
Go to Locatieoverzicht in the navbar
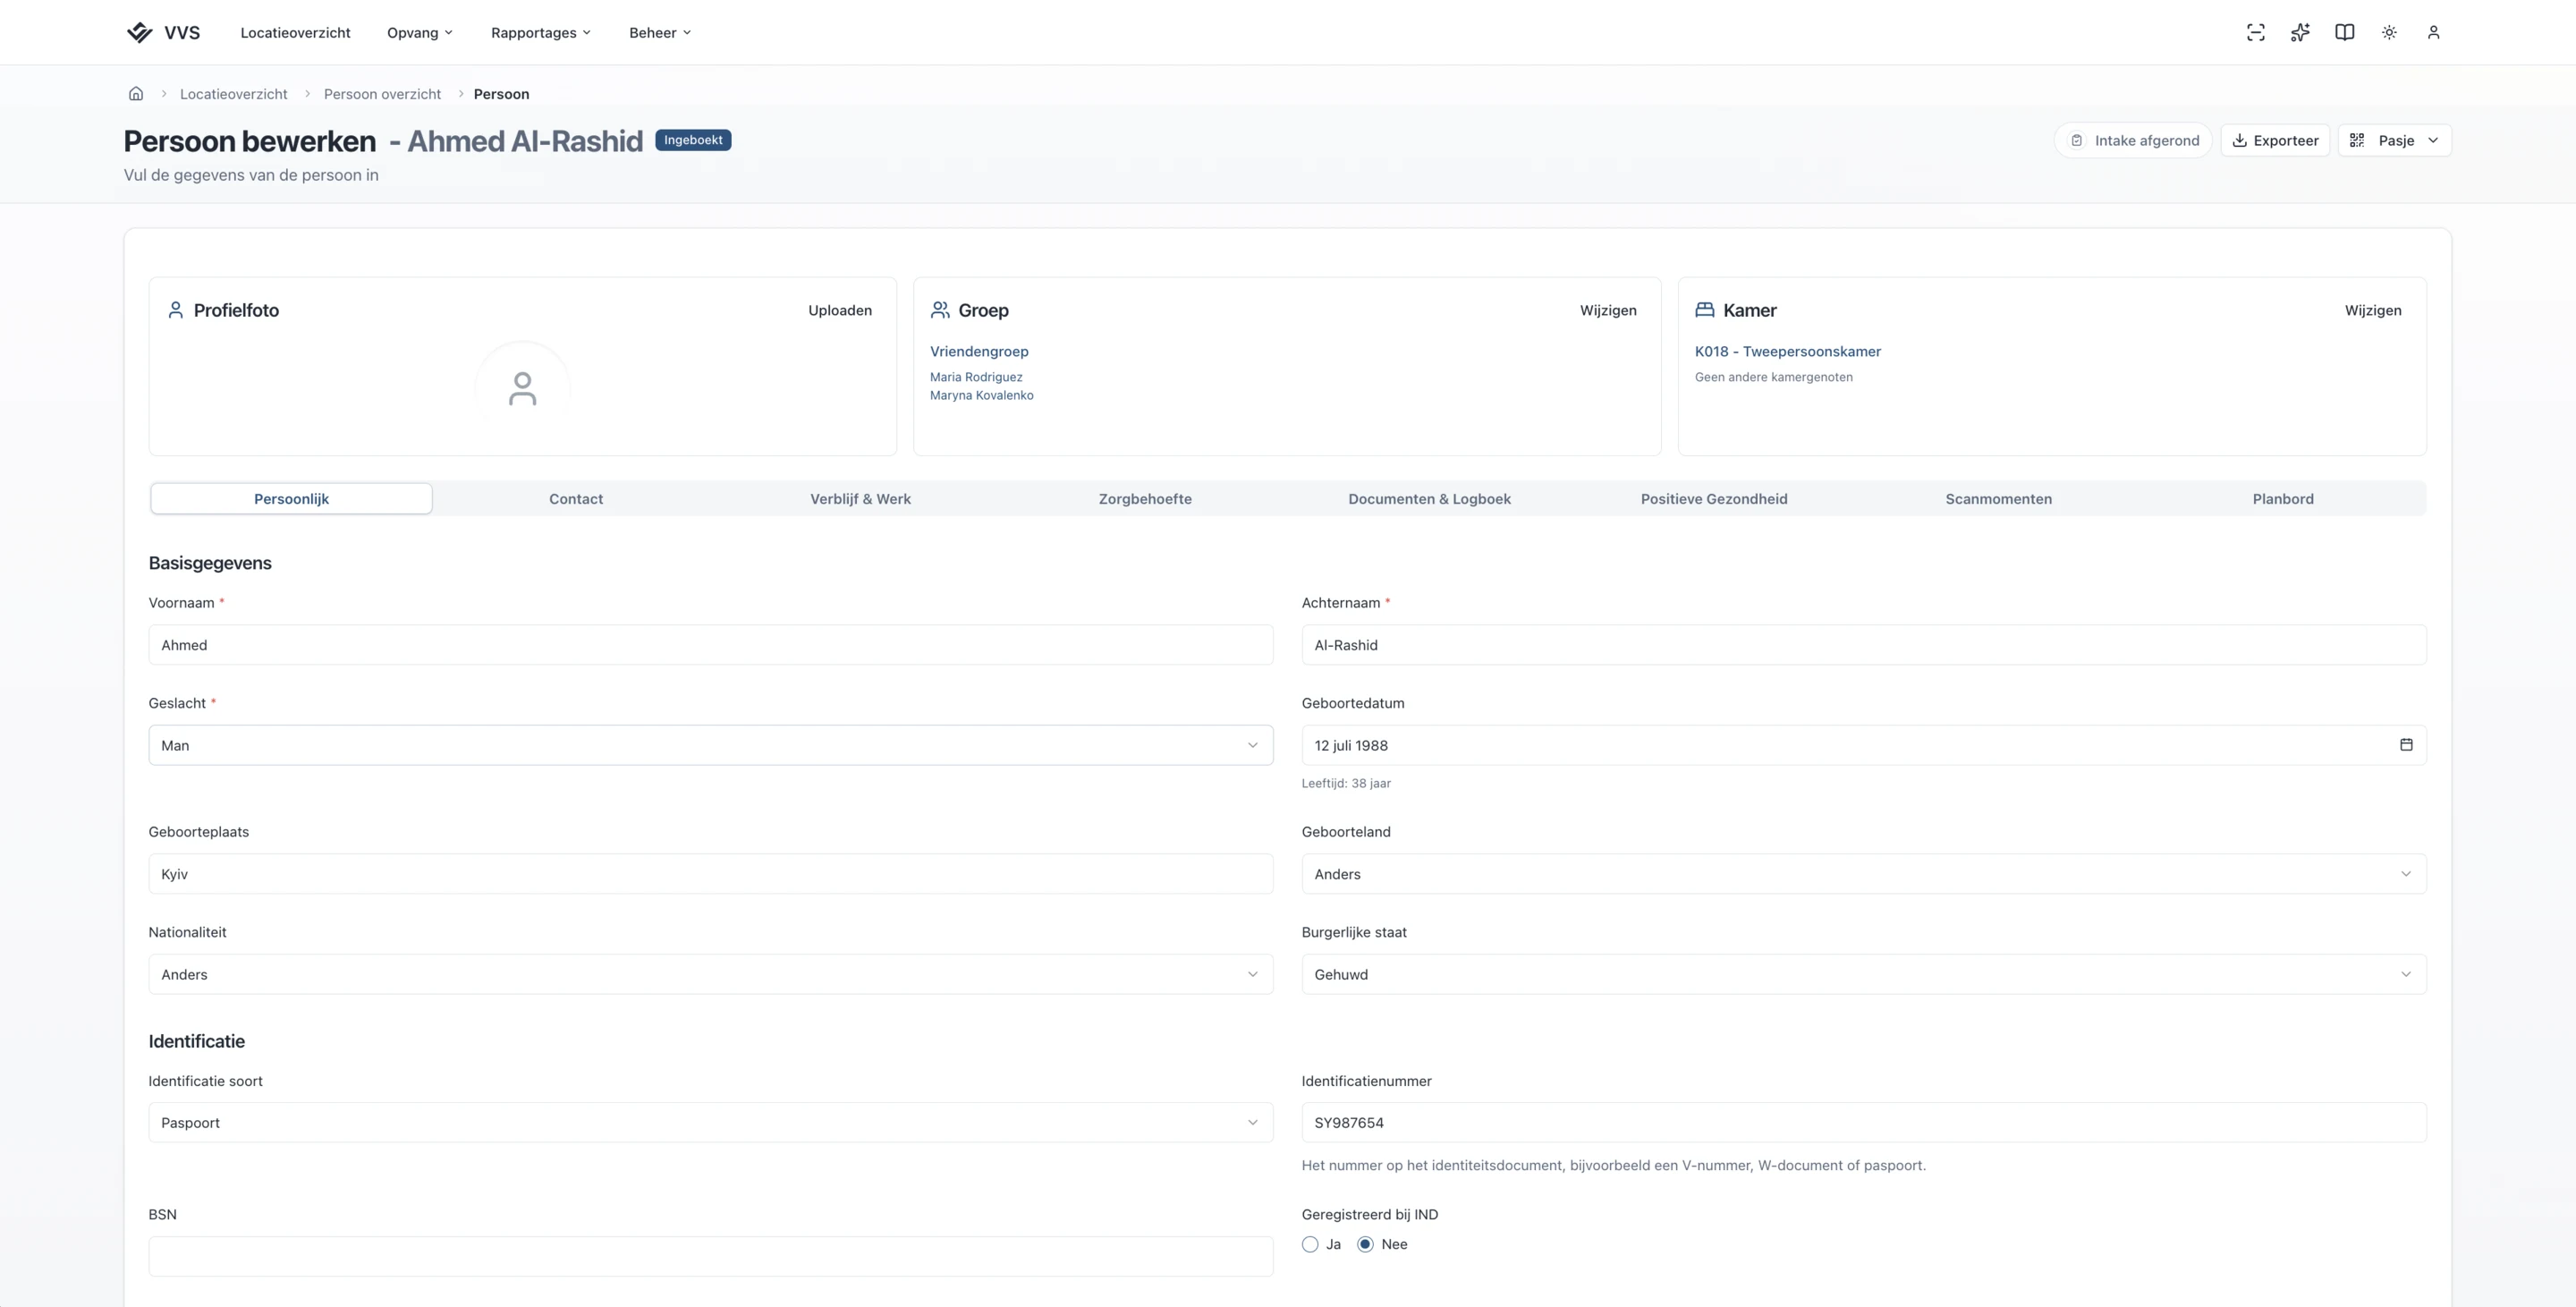tap(295, 32)
